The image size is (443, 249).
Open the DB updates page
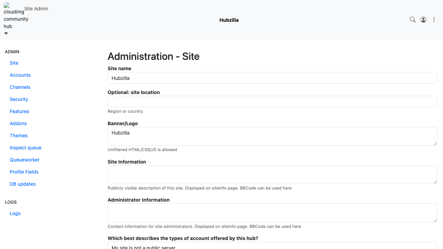[x=22, y=184]
